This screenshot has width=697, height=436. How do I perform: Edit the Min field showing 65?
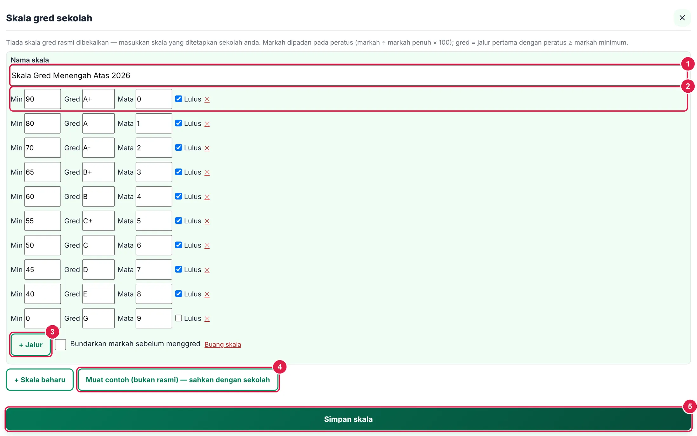tap(43, 172)
